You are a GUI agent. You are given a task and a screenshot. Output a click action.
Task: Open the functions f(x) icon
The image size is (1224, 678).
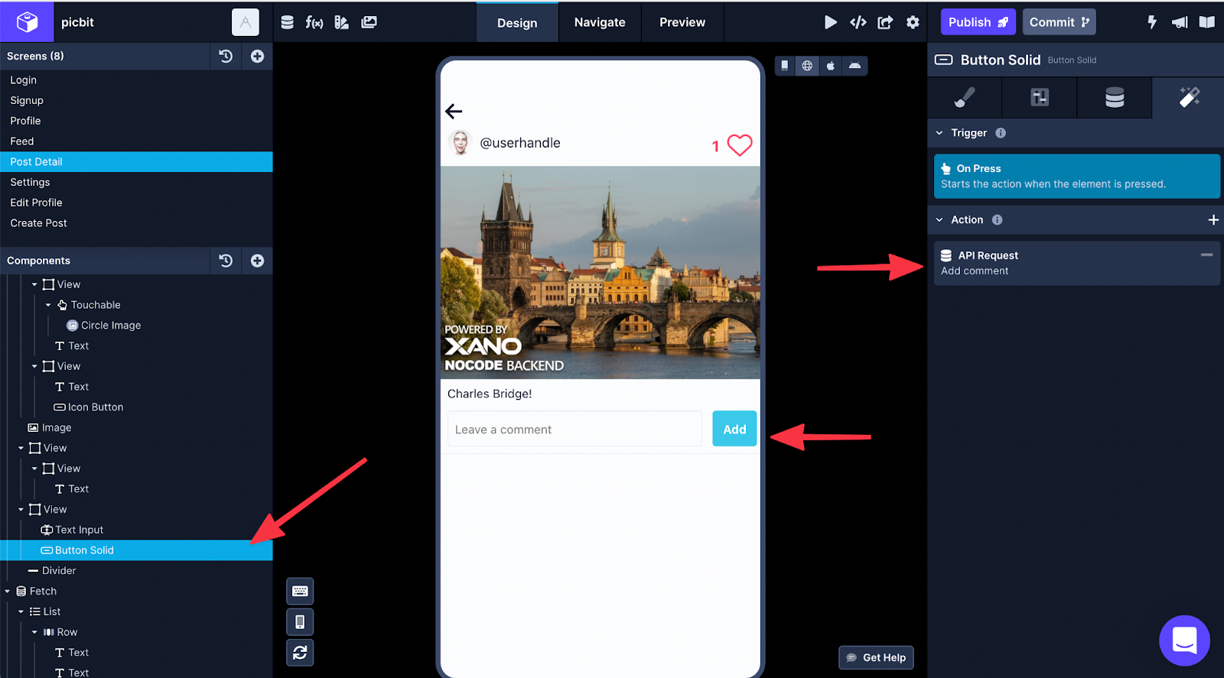(314, 22)
